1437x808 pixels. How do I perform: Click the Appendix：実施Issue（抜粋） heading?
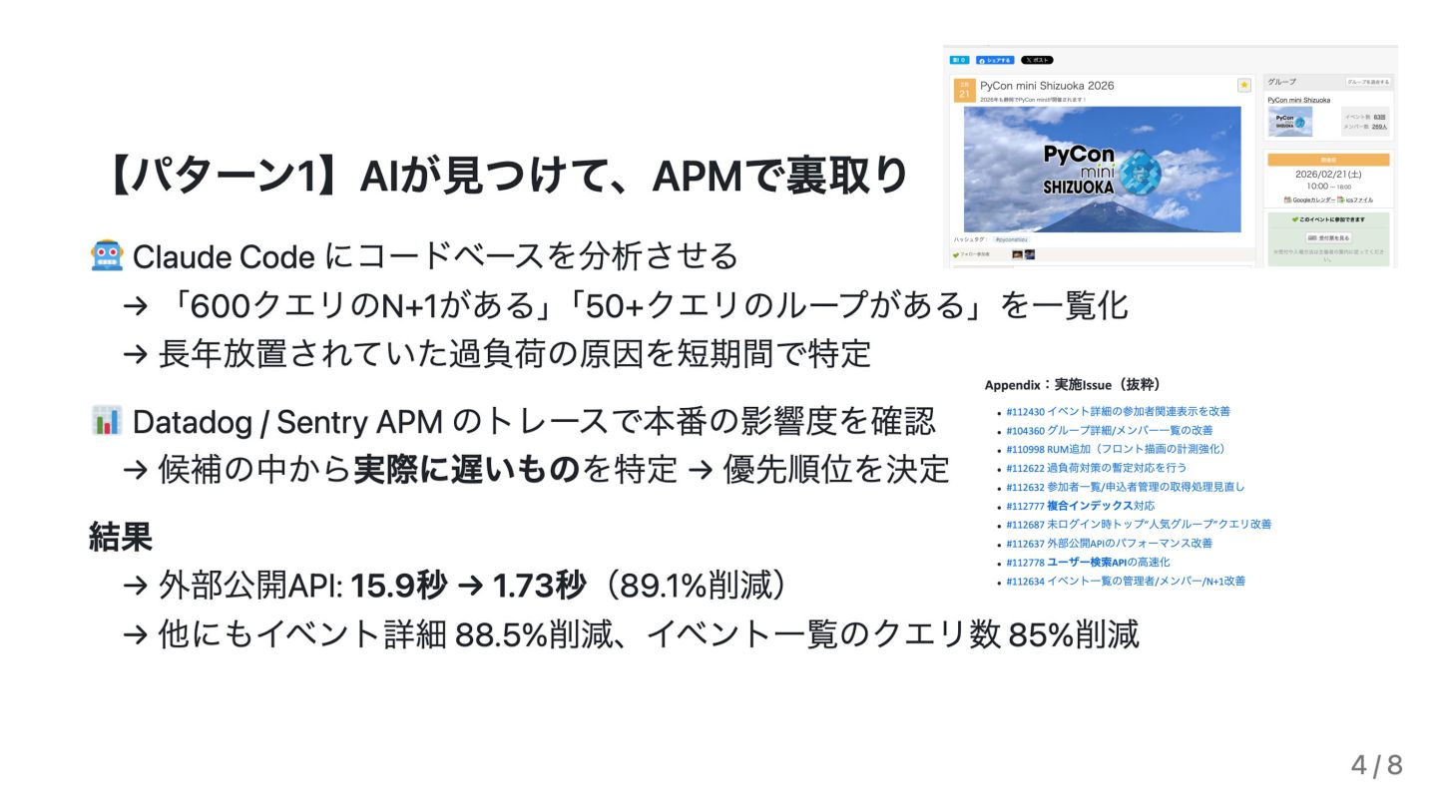point(1073,385)
